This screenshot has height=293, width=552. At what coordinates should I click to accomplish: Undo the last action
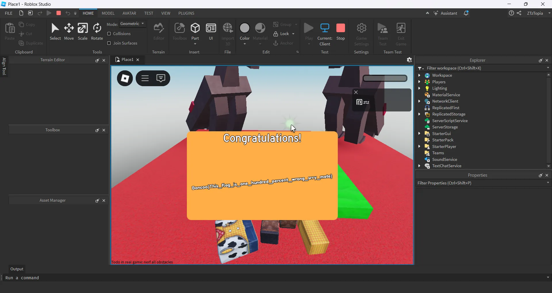pyautogui.click(x=68, y=13)
